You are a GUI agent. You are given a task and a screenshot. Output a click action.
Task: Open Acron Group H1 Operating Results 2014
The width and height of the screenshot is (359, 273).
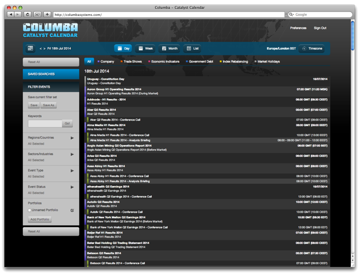[207, 92]
